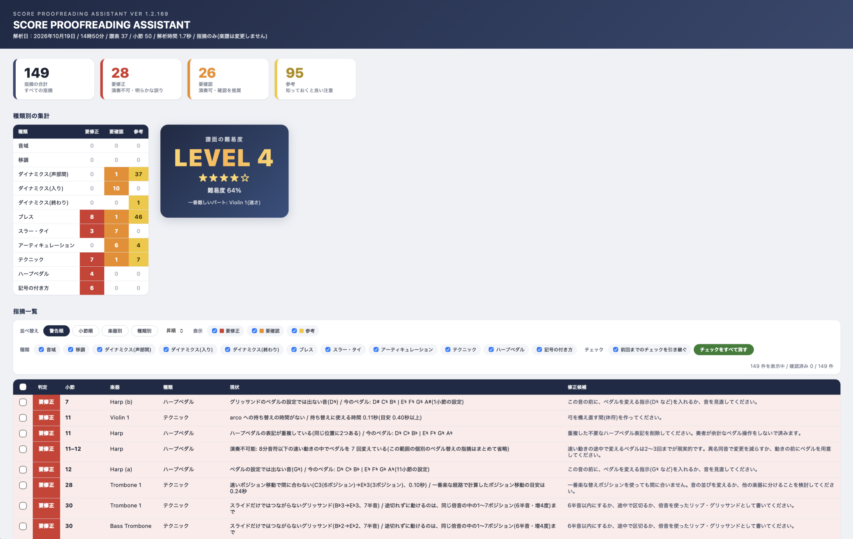Click the 28 要修正 summary card

(141, 79)
